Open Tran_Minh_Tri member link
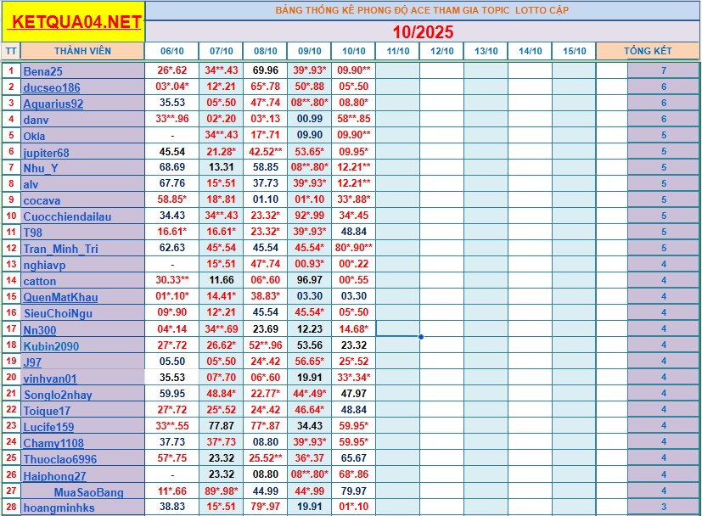This screenshot has width=702, height=516. [60, 249]
